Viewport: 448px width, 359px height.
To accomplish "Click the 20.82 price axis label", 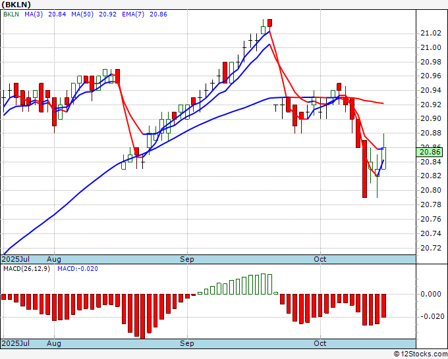I will pos(431,176).
